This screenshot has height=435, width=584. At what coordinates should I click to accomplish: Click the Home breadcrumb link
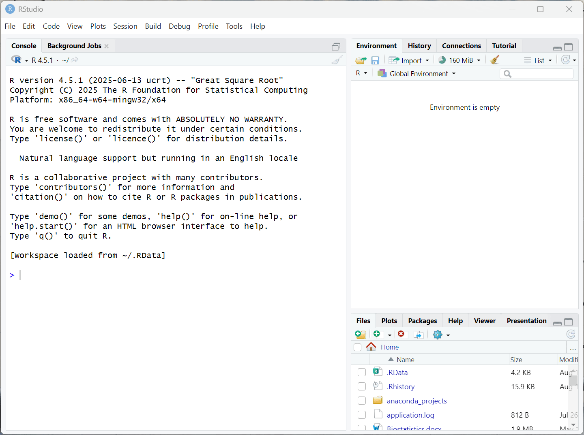[390, 347]
